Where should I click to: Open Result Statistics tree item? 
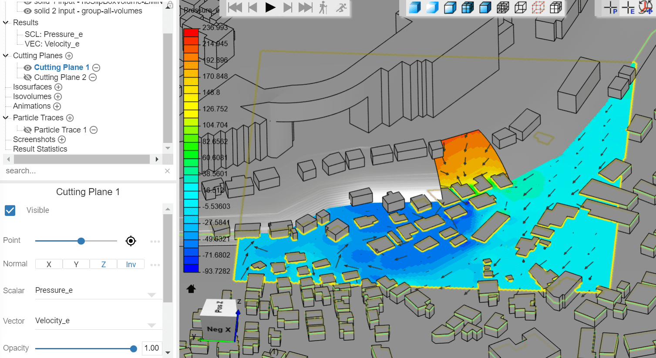40,149
